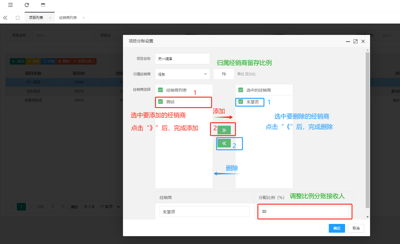This screenshot has width=400, height=244.
Task: Click the » add-to-selected transfer button
Action: tap(224, 130)
